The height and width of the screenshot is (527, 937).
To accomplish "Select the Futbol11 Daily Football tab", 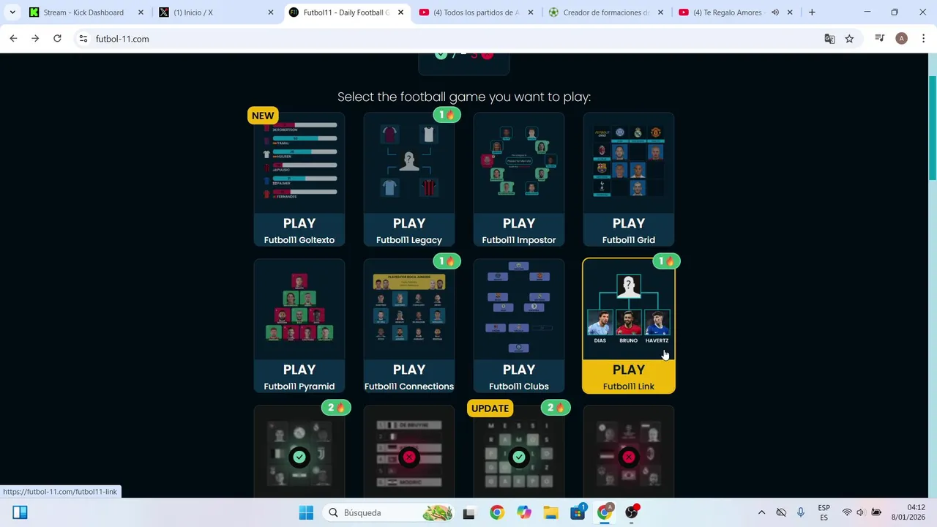I will coord(346,12).
